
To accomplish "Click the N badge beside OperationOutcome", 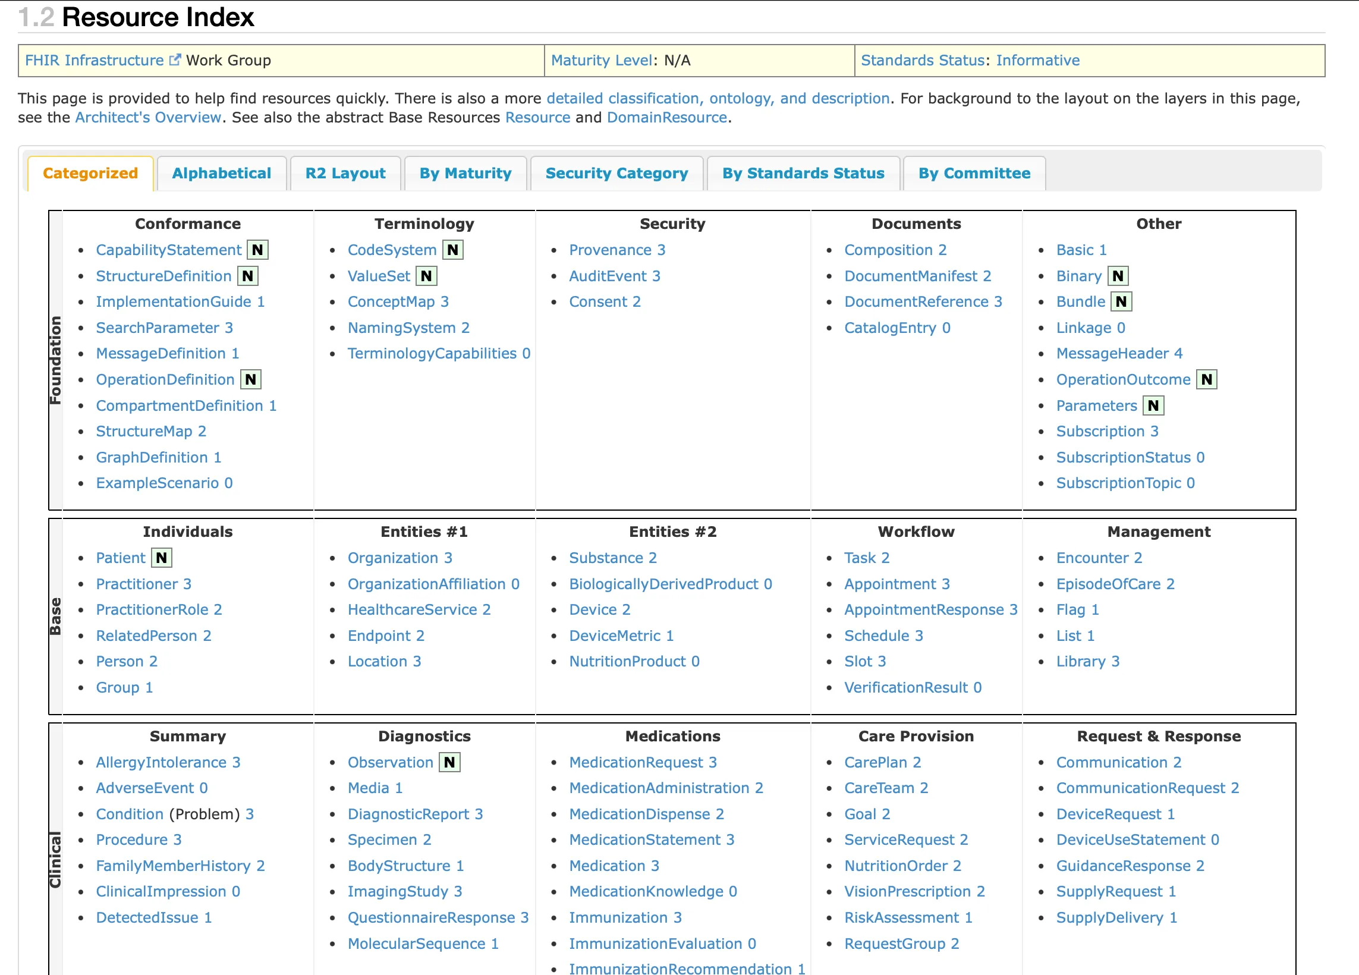I will [1207, 379].
